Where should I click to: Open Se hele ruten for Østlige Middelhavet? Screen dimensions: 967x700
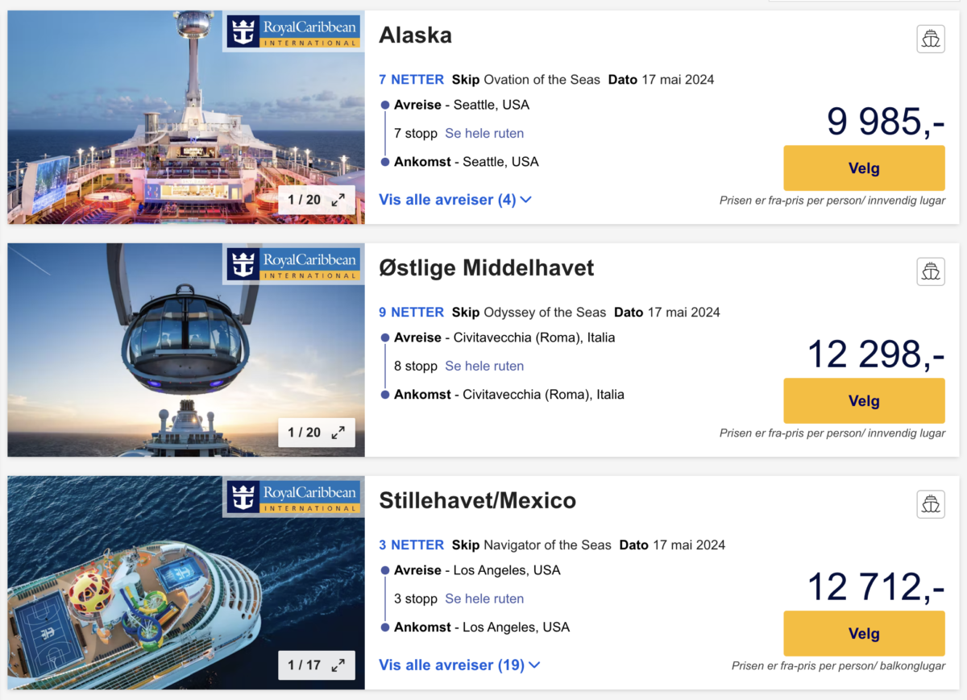coord(484,367)
